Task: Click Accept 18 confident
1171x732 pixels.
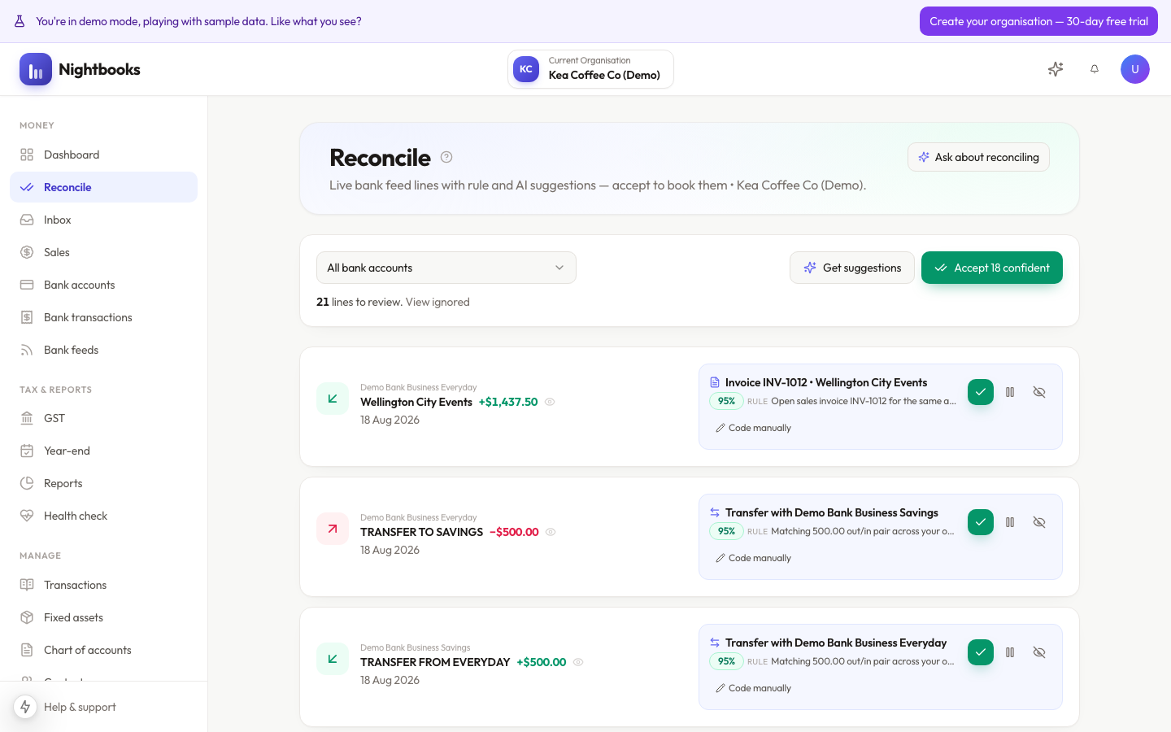Action: click(992, 268)
